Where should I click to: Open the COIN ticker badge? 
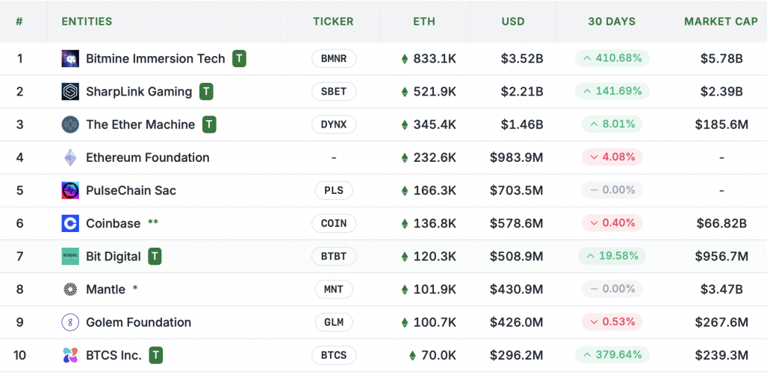pyautogui.click(x=334, y=223)
